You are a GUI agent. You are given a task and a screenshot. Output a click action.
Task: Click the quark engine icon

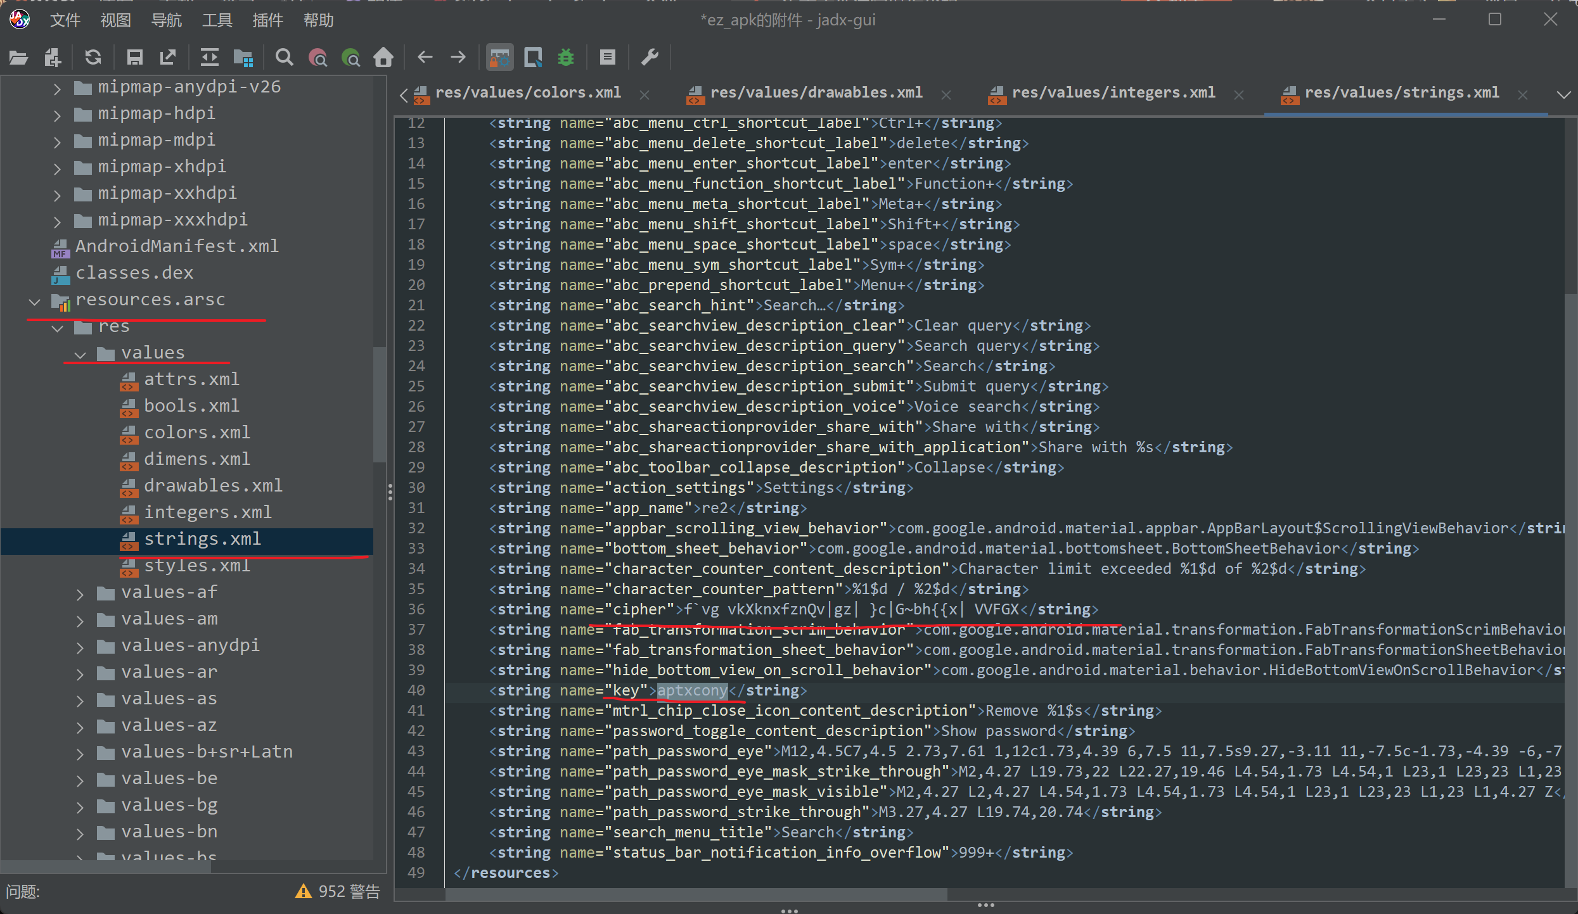click(533, 58)
